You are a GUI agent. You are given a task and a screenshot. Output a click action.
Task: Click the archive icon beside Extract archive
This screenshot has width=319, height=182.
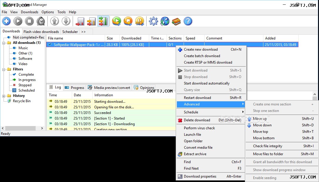(x=180, y=154)
